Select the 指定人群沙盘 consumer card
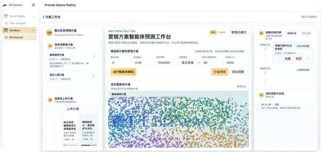The height and width of the screenshot is (152, 321). 73,80
